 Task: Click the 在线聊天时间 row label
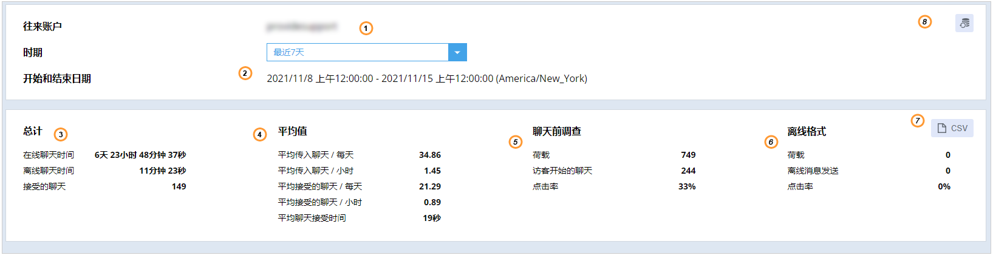(49, 155)
